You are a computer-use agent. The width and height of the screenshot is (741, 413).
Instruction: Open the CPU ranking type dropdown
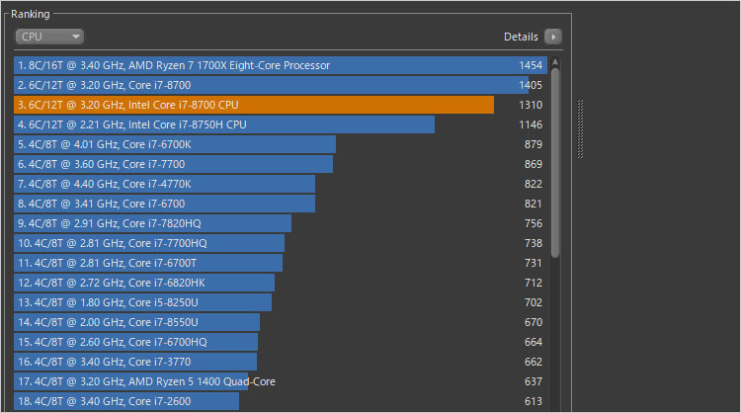tap(49, 37)
